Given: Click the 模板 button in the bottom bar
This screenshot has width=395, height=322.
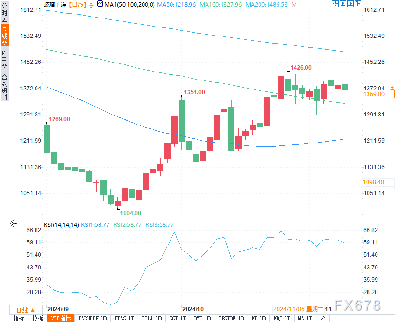Looking at the screenshot, I should (x=37, y=318).
